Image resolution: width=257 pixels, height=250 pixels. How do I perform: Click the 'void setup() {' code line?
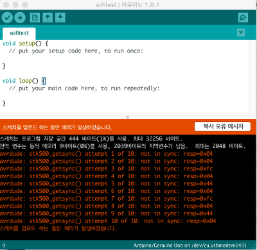(x=25, y=44)
